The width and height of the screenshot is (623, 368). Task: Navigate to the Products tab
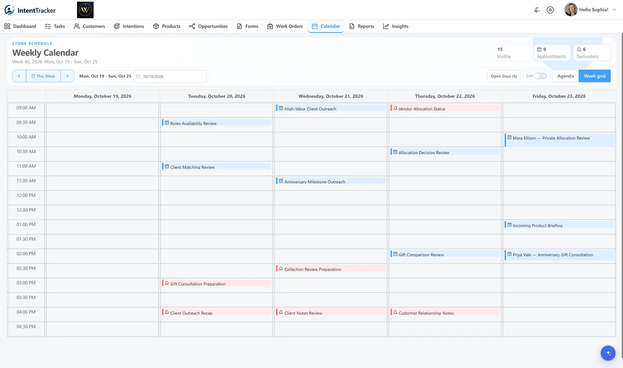(167, 26)
